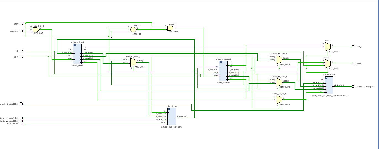Expand the u_scale_nearest block hierarchy
Screen dimensions: 379x149
[x=221, y=62]
